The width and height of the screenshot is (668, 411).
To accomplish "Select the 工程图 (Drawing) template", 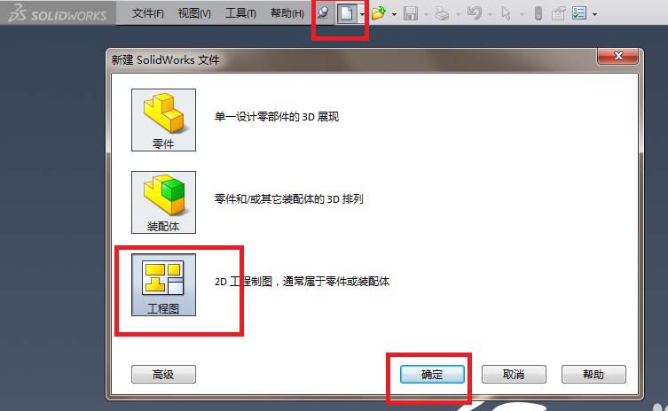I will [163, 284].
